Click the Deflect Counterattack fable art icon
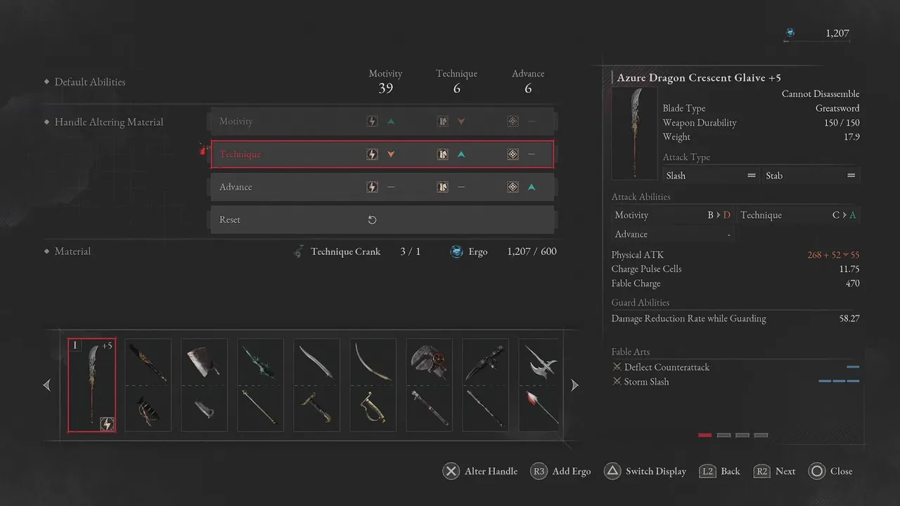Image resolution: width=900 pixels, height=506 pixels. point(617,368)
